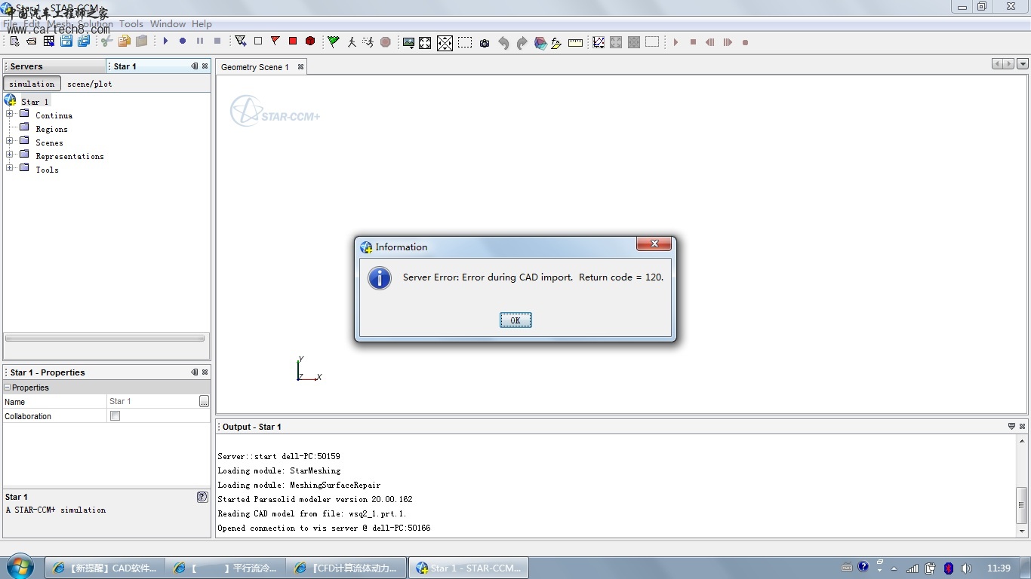
Task: Open the Help menu
Action: (202, 24)
